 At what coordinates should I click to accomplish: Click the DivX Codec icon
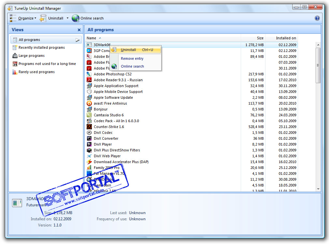(89, 133)
